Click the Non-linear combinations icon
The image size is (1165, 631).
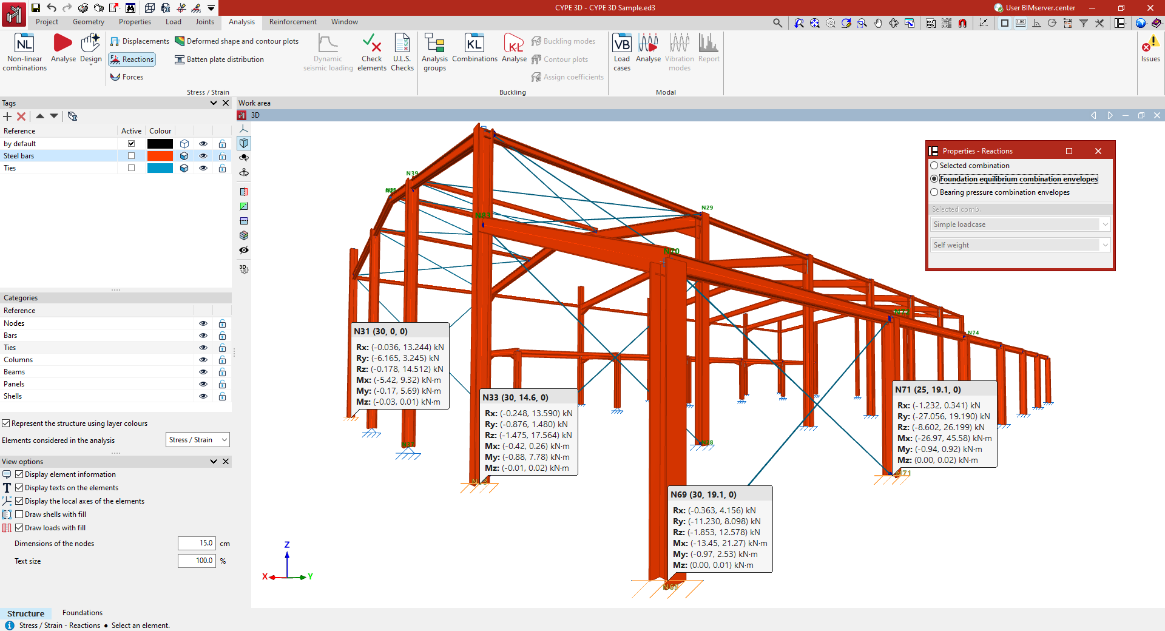click(24, 44)
